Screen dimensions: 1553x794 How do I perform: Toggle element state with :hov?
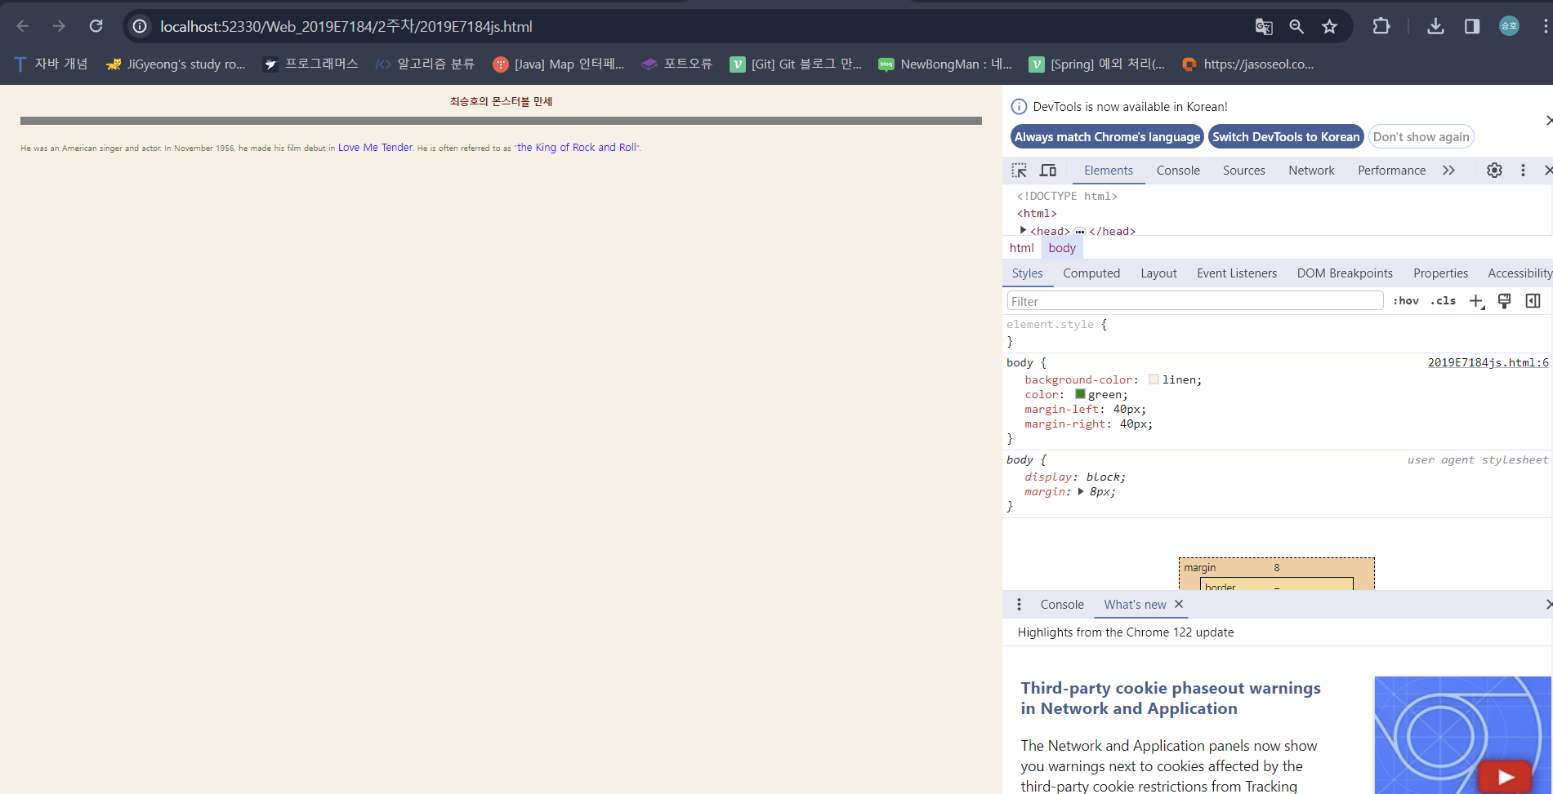coord(1406,301)
